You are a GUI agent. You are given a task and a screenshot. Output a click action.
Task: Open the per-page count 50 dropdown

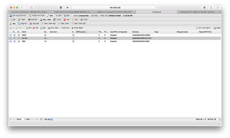click(219, 119)
